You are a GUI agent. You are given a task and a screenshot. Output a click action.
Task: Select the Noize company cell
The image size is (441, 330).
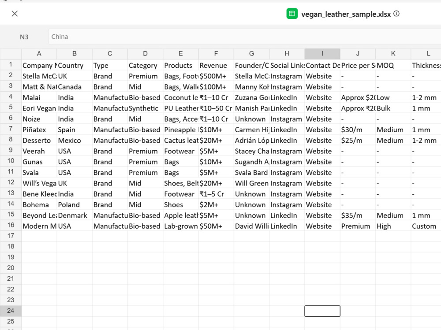point(39,119)
